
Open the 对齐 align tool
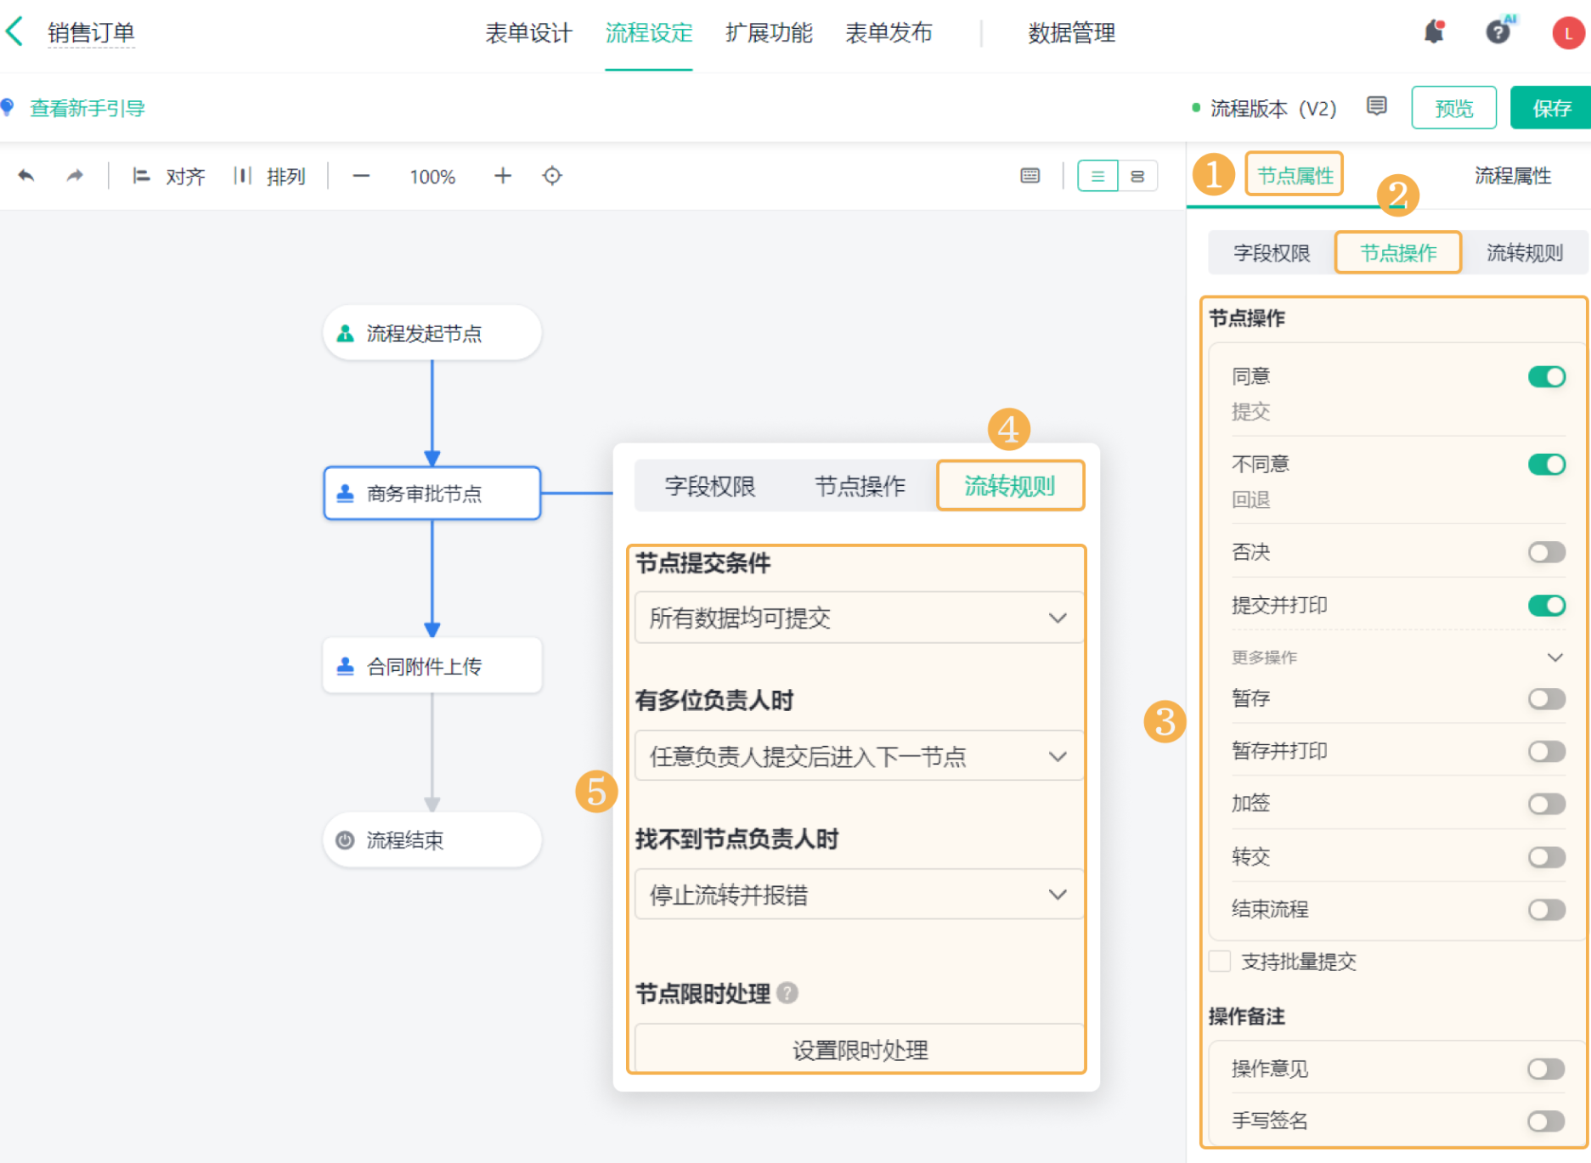(x=168, y=176)
